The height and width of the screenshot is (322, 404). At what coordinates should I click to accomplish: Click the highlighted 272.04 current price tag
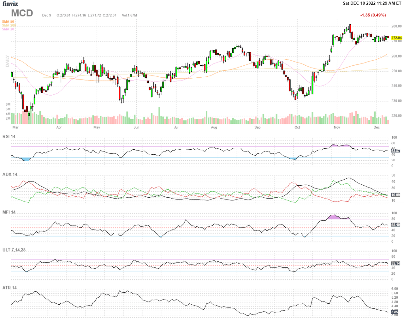396,38
